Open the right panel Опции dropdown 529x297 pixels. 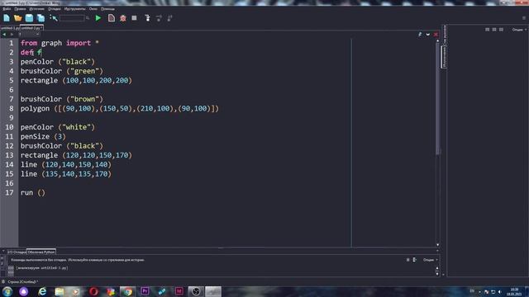click(519, 30)
